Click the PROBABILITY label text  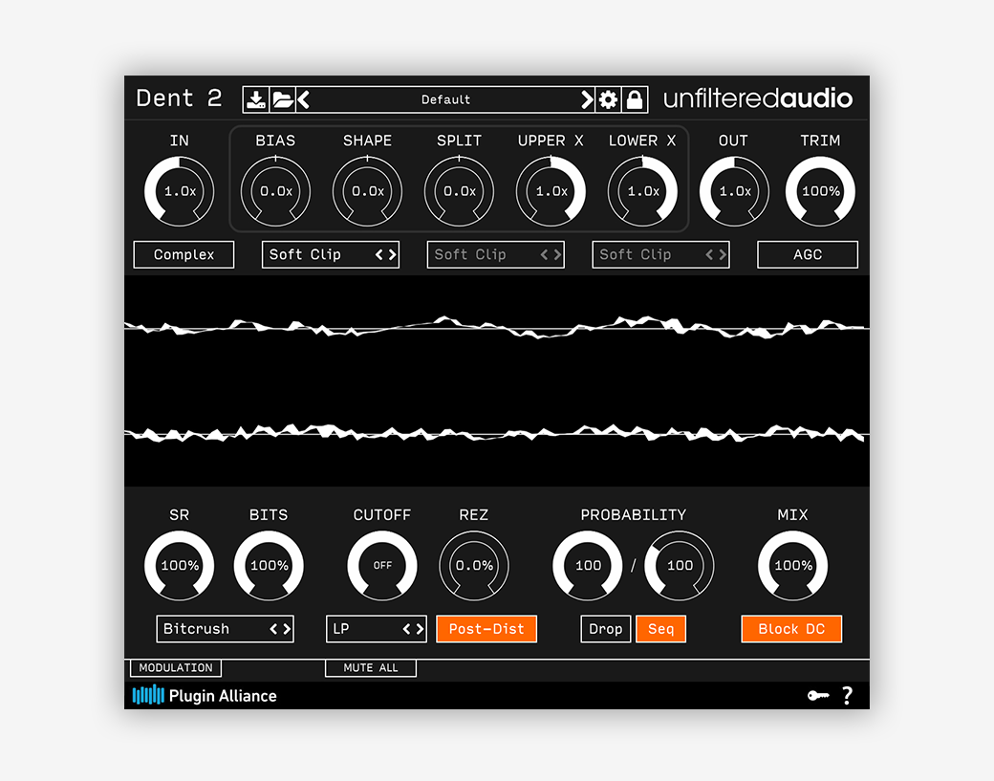634,514
